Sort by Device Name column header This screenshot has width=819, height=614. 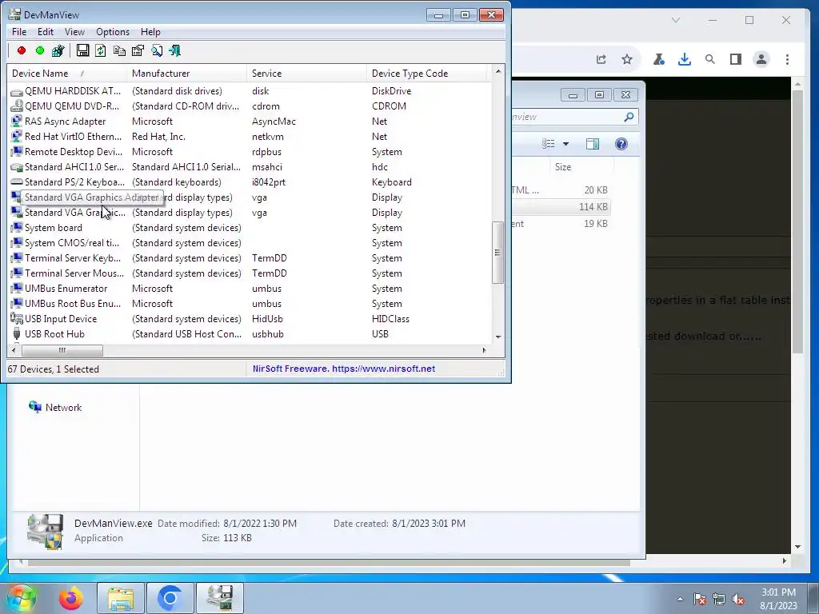(66, 74)
